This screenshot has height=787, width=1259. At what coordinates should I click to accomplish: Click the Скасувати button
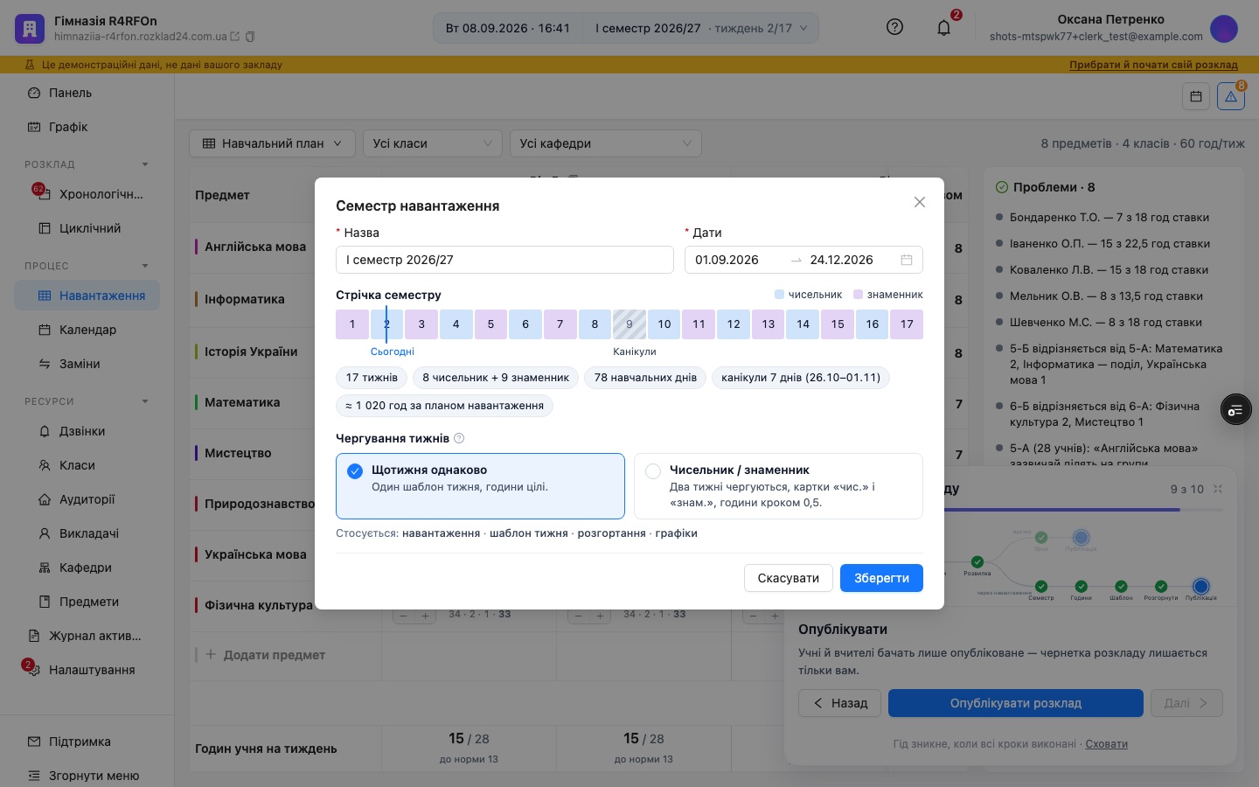click(x=789, y=578)
